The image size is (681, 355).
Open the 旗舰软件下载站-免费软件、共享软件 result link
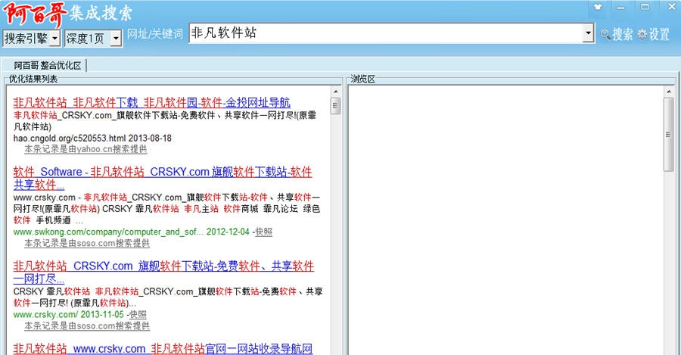(163, 272)
